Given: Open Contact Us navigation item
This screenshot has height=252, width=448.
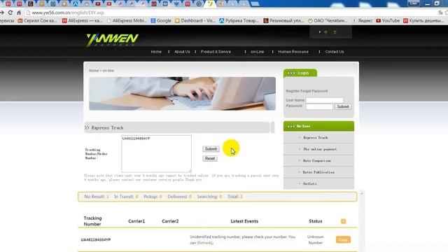Looking at the screenshot, I should tap(335, 52).
